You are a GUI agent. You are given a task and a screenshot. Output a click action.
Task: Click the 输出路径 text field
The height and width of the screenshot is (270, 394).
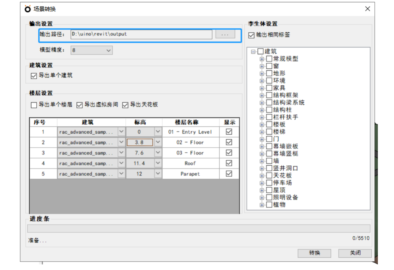141,34
